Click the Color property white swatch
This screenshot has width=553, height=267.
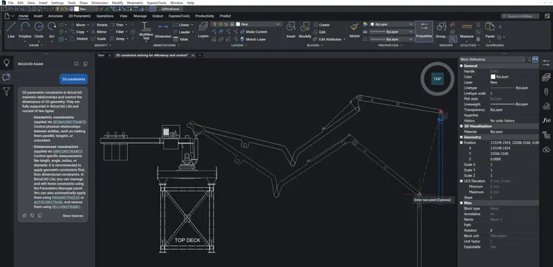point(493,77)
